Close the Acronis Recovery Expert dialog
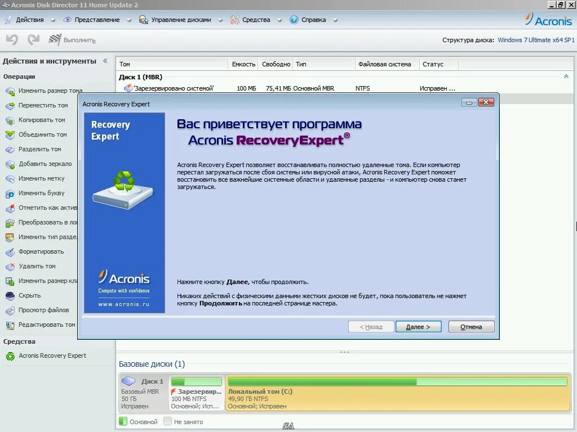The width and height of the screenshot is (577, 432). tap(486, 102)
